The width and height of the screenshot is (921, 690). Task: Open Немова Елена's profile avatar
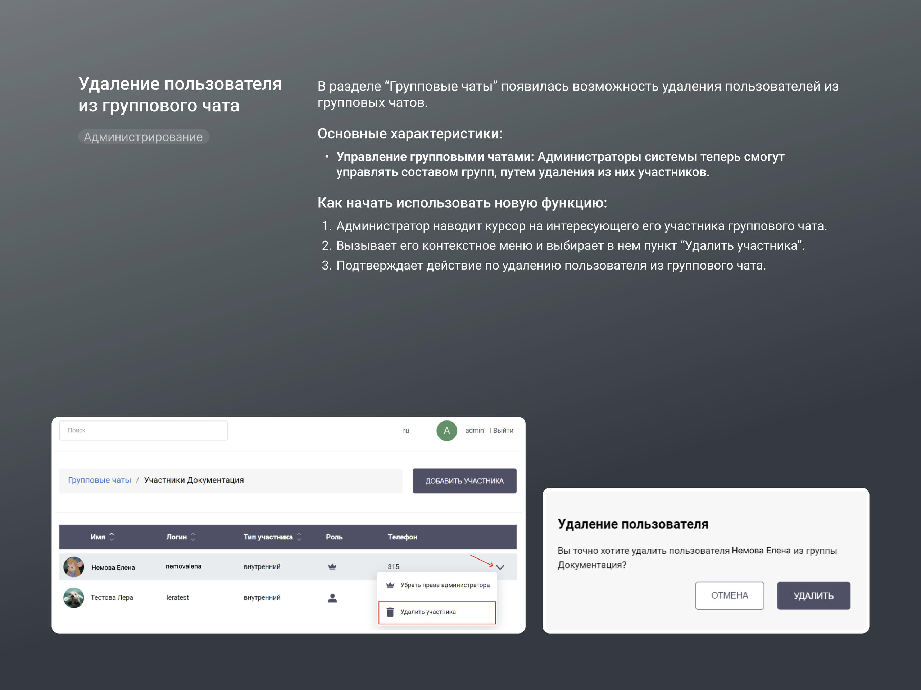pos(74,567)
